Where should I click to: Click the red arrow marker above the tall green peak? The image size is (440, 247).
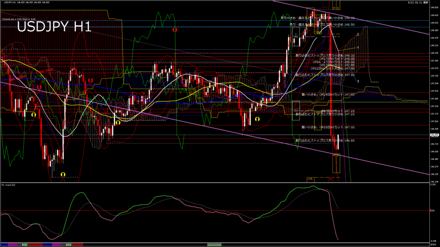pyautogui.click(x=175, y=30)
